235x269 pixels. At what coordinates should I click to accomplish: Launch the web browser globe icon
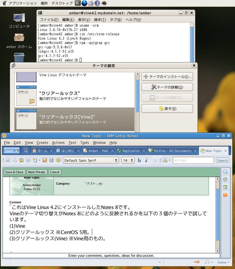pyautogui.click(x=84, y=3)
